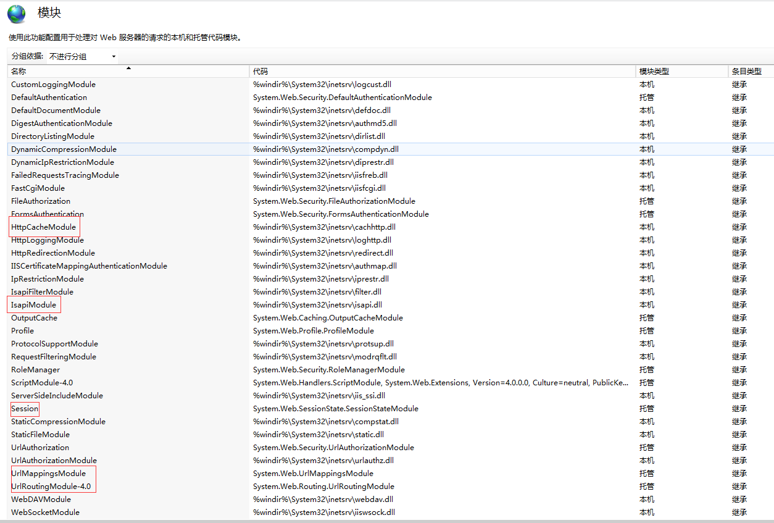The image size is (774, 523).
Task: Select the StaticFileModule row
Action: tap(40, 434)
